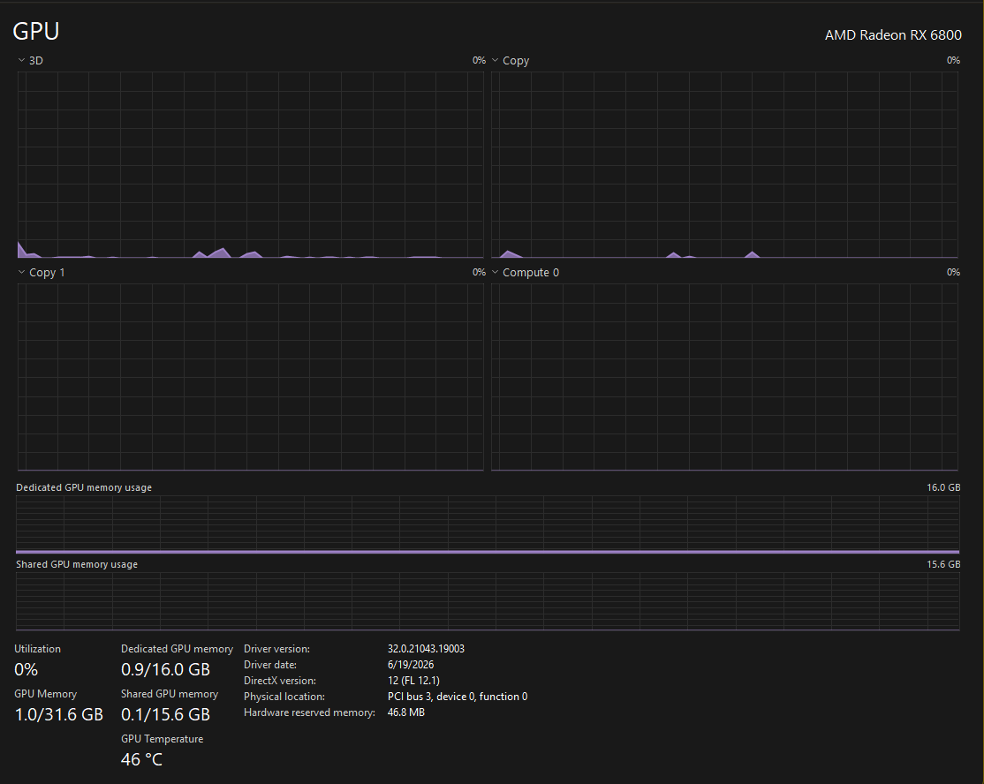Open the 3D engine dropdown chevron
Image resolution: width=984 pixels, height=784 pixels.
pyautogui.click(x=21, y=60)
